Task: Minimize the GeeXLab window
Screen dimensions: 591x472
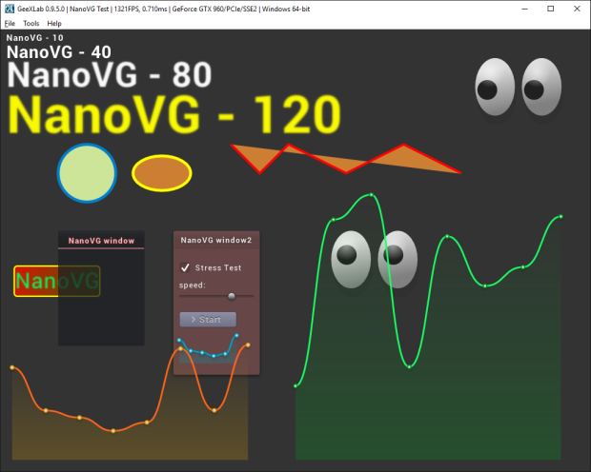Action: pos(524,9)
